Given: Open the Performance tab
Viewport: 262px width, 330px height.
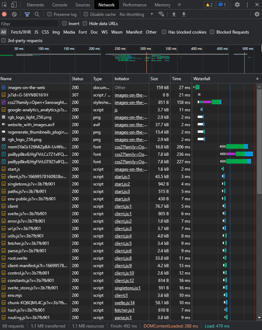Looking at the screenshot, I should pos(134,5).
